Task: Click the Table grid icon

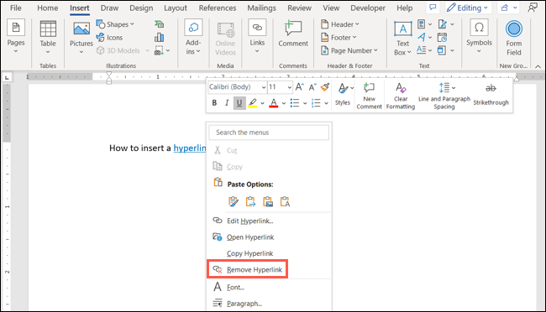Action: point(48,29)
